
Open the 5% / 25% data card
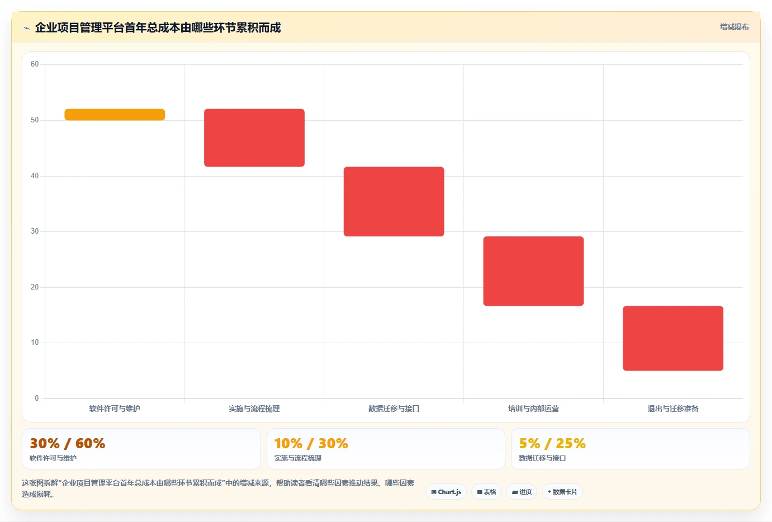coord(631,449)
